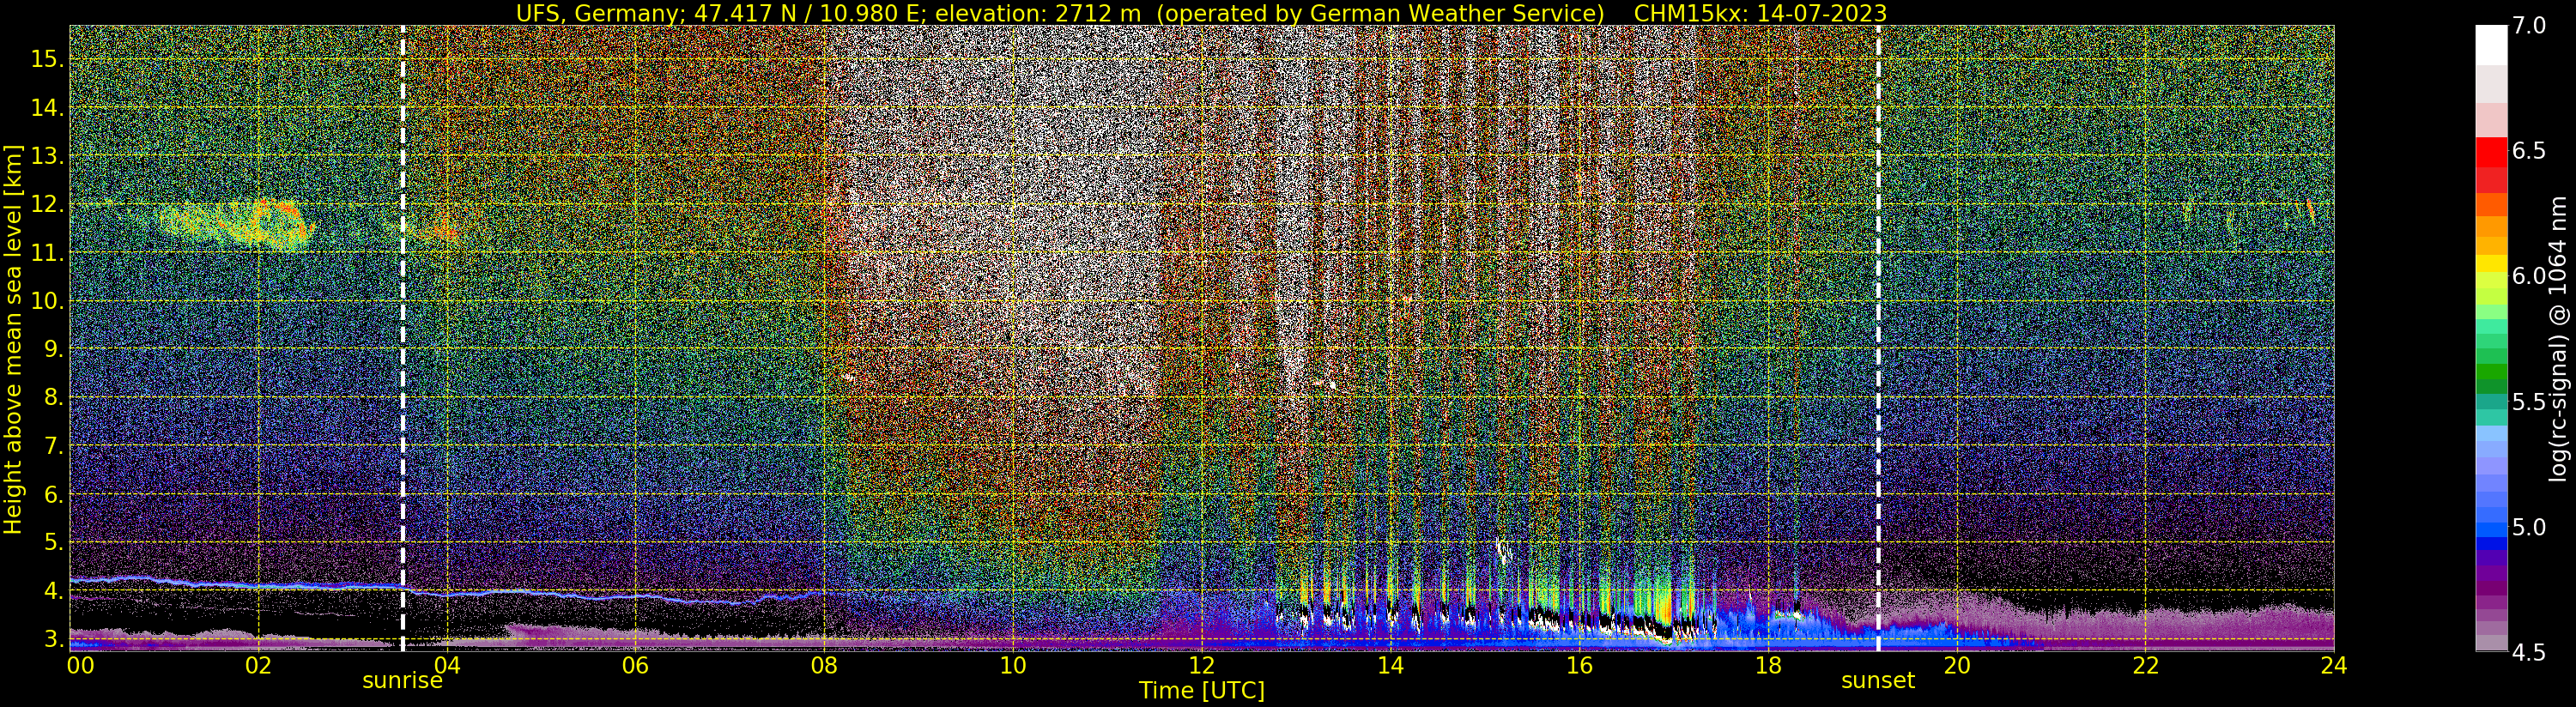Click the yellow segment of the colorbar
This screenshot has height=707, width=2576.
pos(2491,265)
